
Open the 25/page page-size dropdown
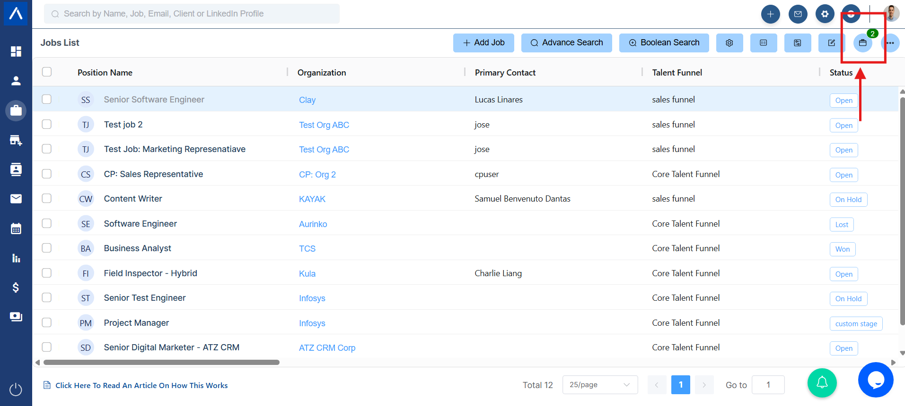599,385
